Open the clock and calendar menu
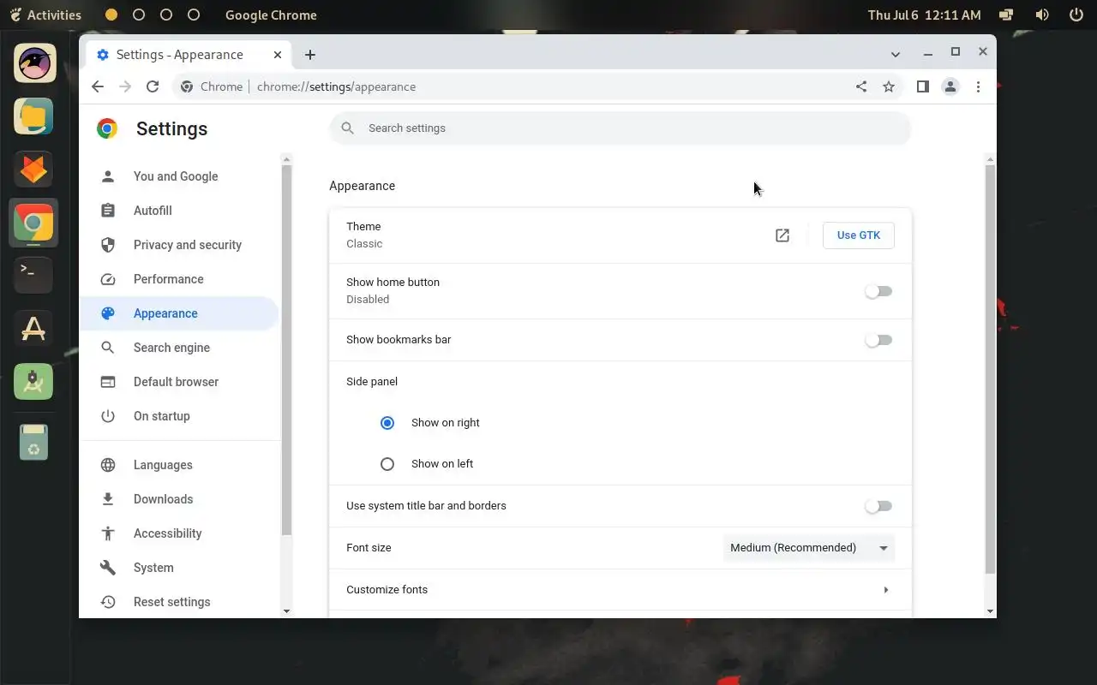The image size is (1097, 685). click(924, 15)
